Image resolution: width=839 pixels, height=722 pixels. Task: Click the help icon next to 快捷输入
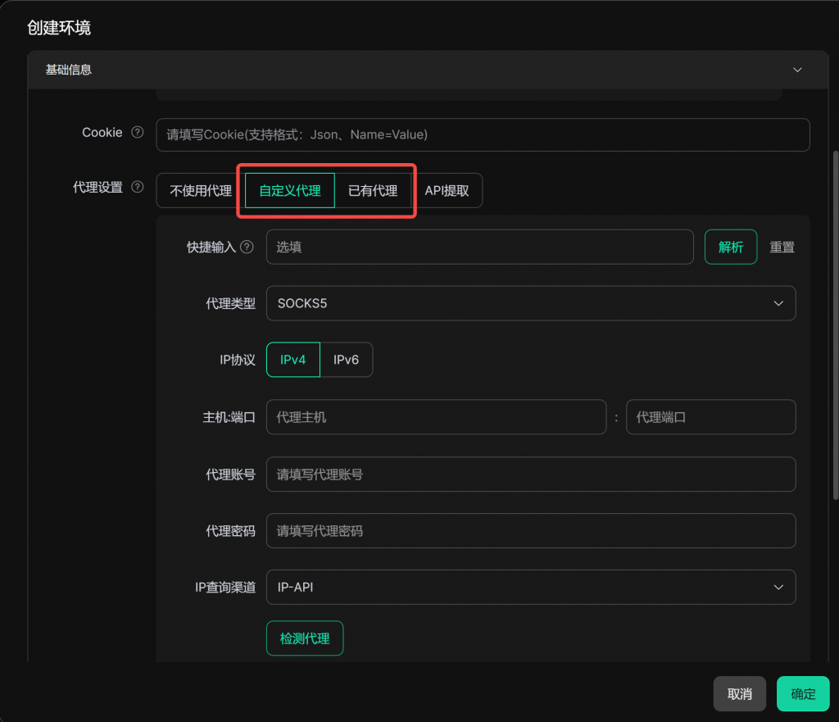tap(247, 247)
